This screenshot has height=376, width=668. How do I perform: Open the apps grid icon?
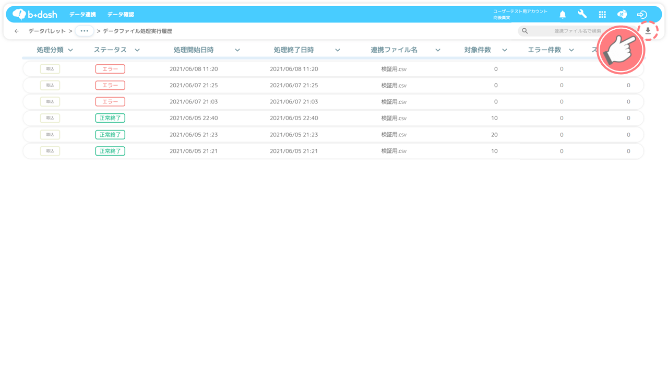[x=602, y=15]
